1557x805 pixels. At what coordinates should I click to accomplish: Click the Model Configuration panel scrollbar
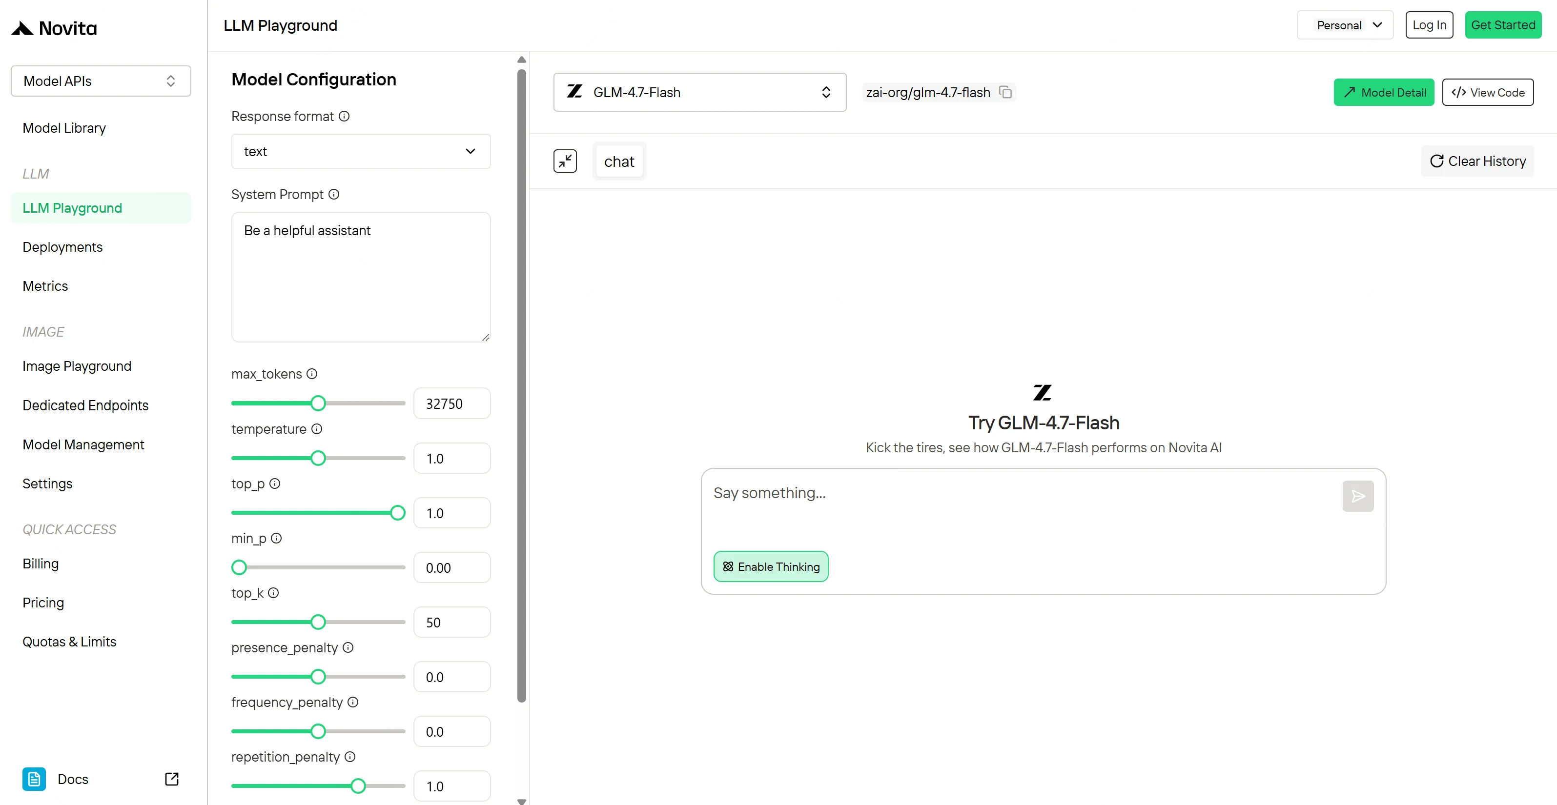522,386
